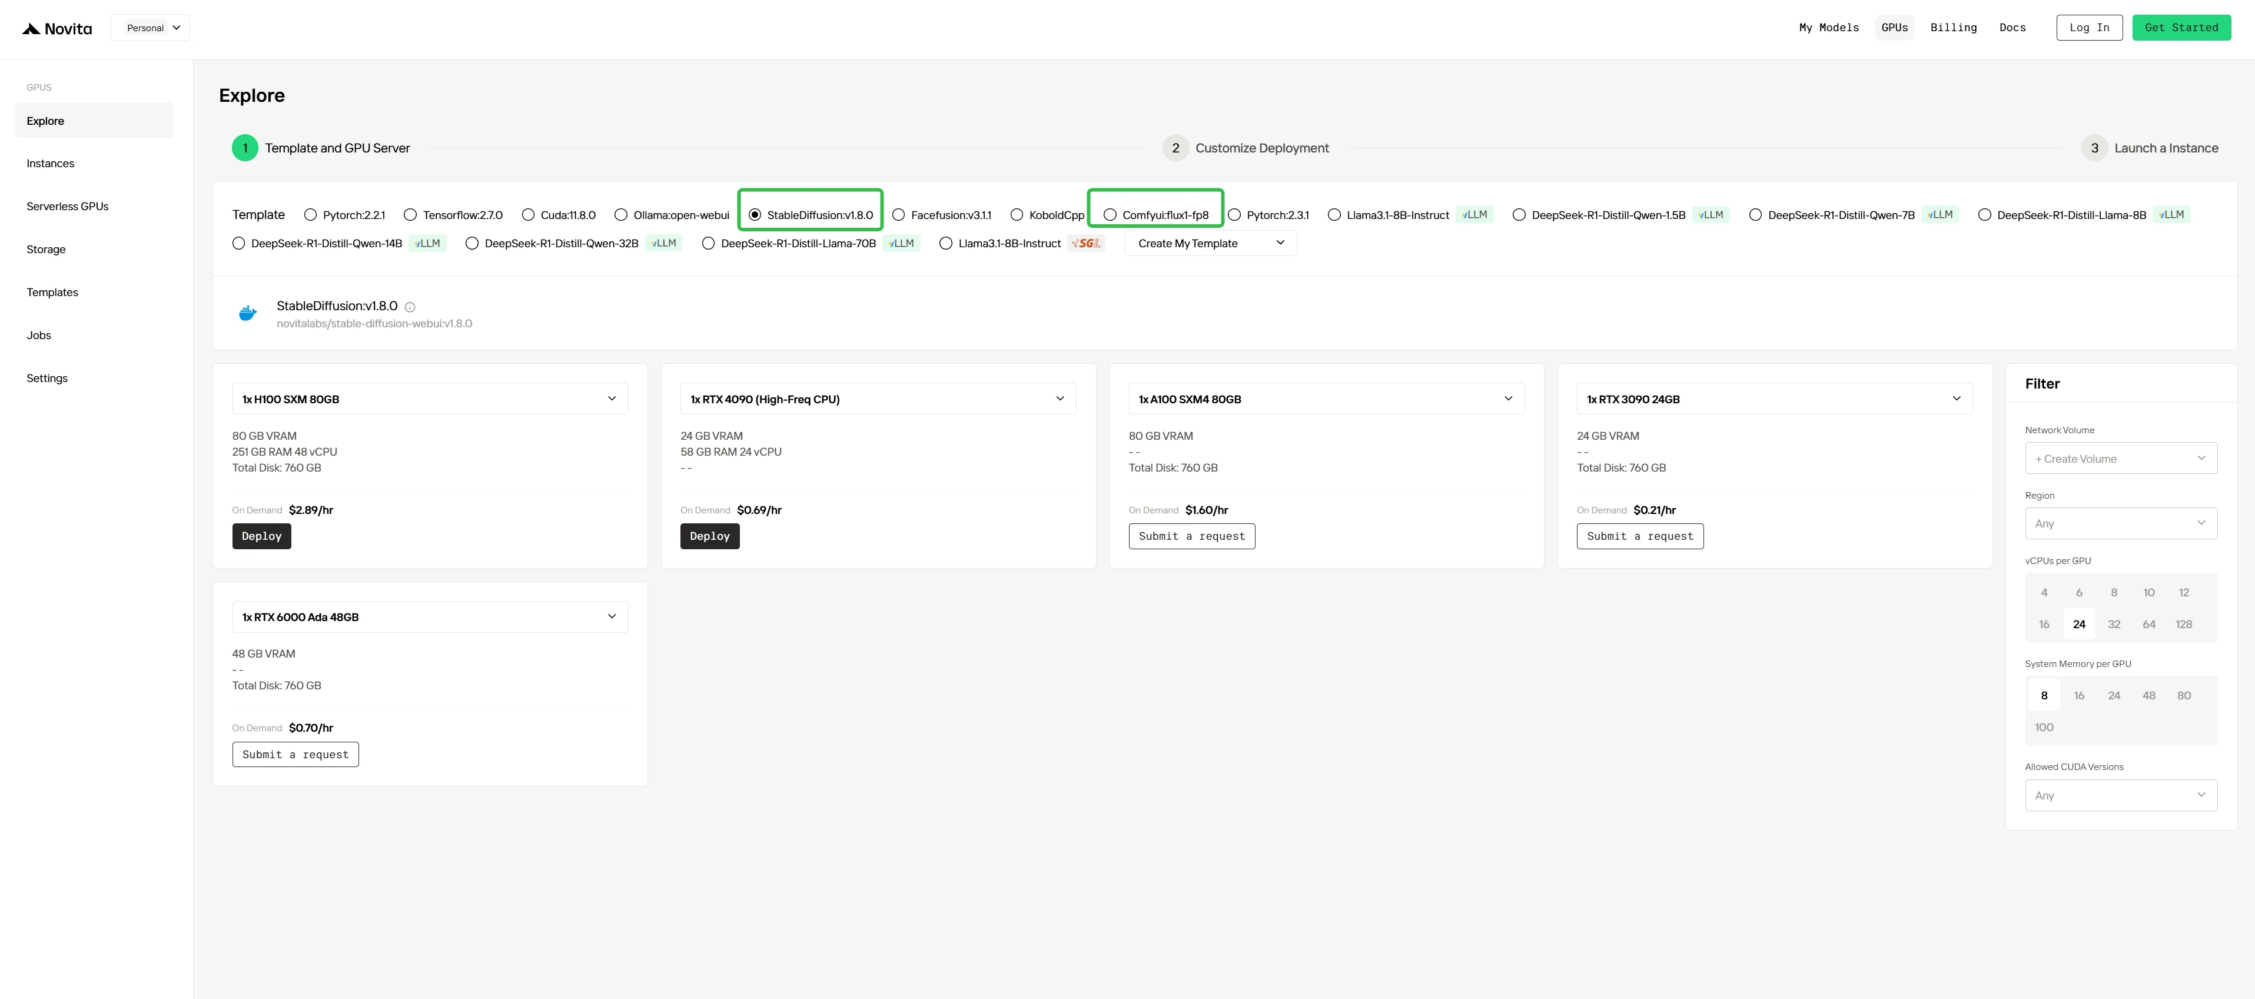2255x999 pixels.
Task: Select DeepSeek-R1-Distill-Llama-70B template
Action: tap(708, 243)
